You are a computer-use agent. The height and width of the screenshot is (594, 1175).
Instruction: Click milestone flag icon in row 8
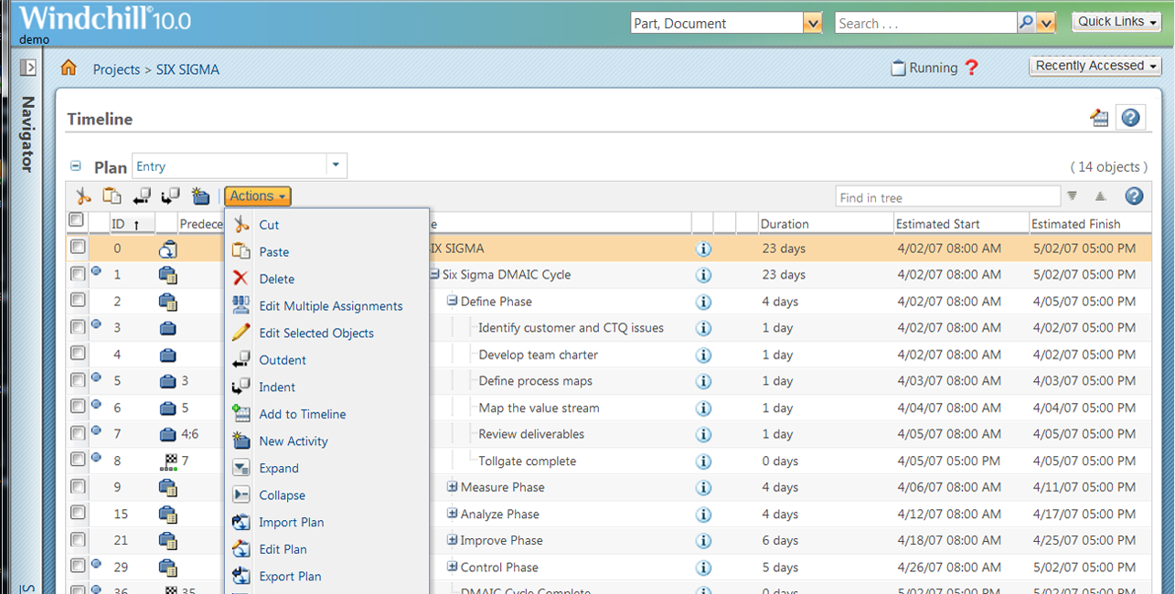tap(167, 461)
